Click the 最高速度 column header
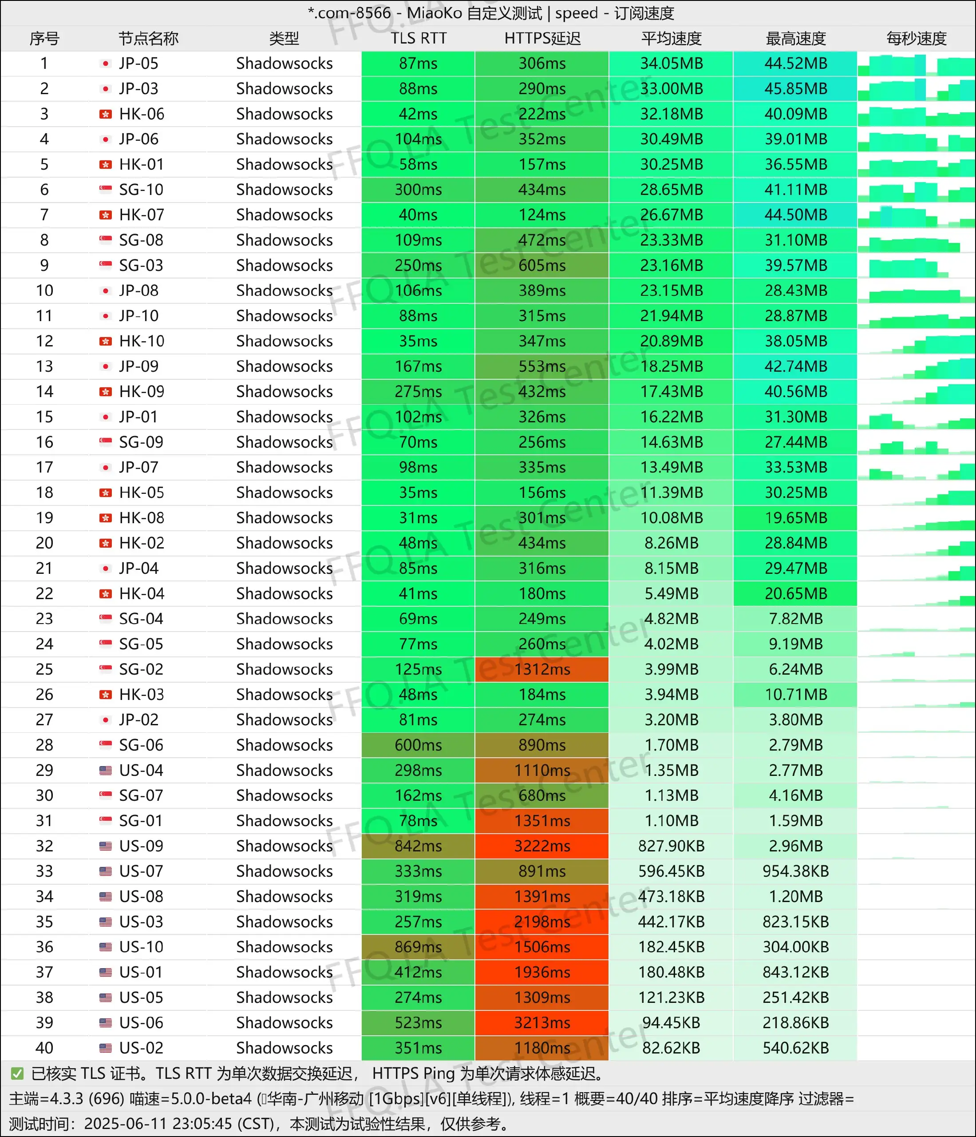The width and height of the screenshot is (976, 1137). 796,38
